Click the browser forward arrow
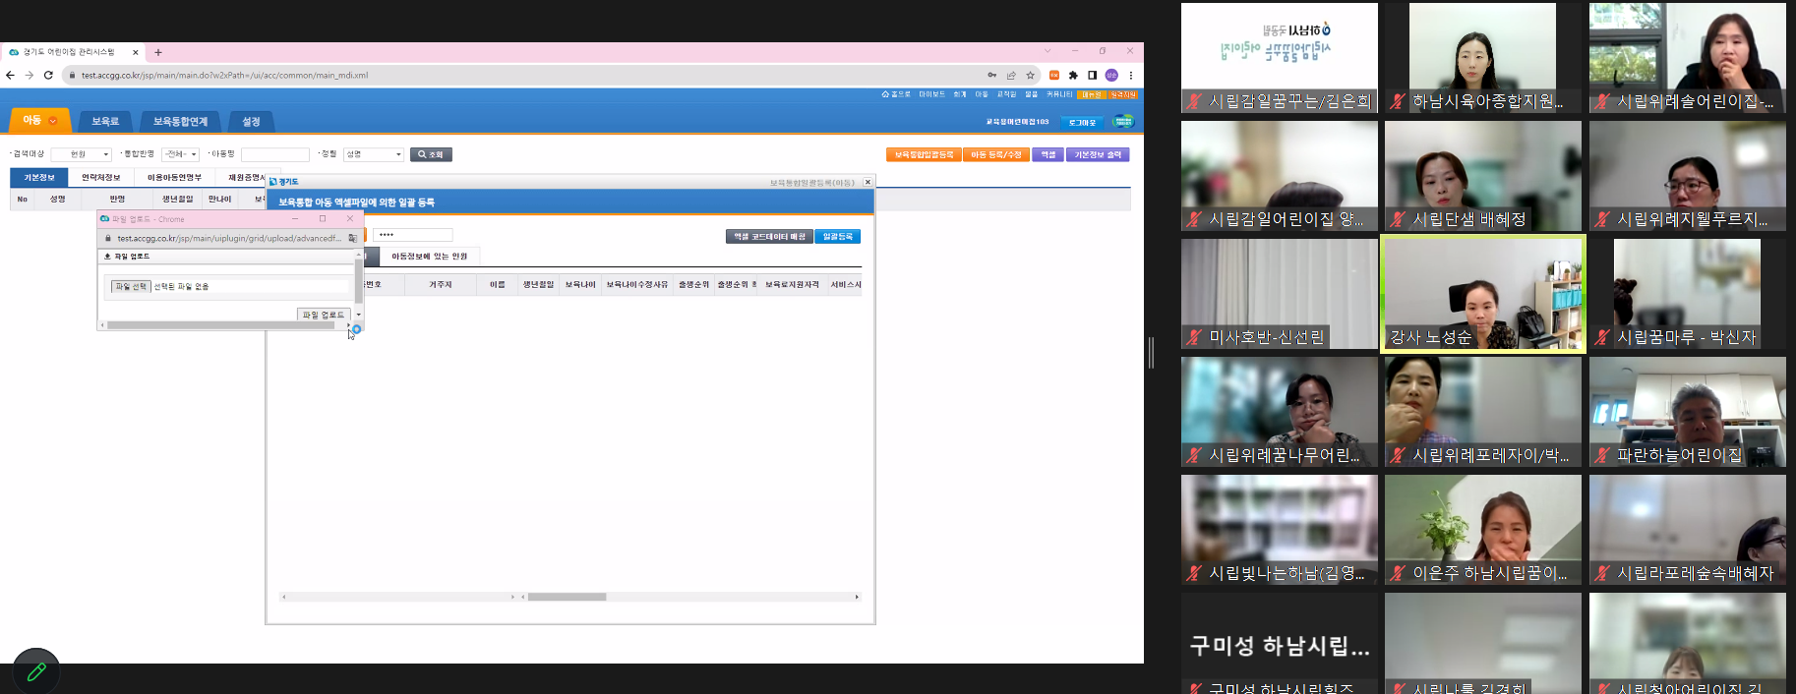This screenshot has height=694, width=1796. point(29,75)
